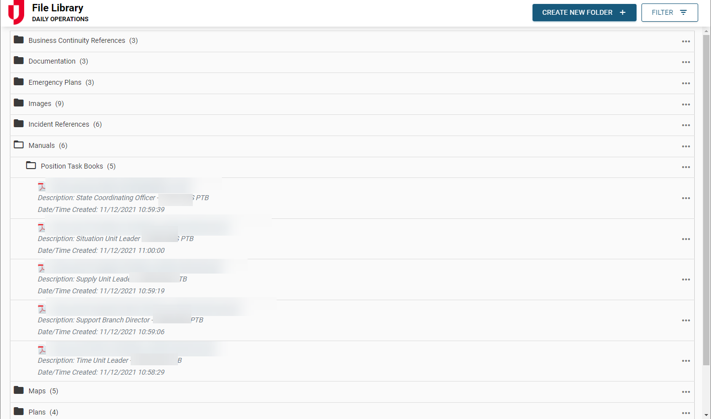Viewport: 711px width, 419px height.
Task: Click the folder icon next to Images
Action: click(x=18, y=104)
